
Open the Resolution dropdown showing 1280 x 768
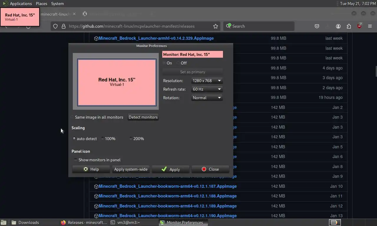pyautogui.click(x=207, y=81)
